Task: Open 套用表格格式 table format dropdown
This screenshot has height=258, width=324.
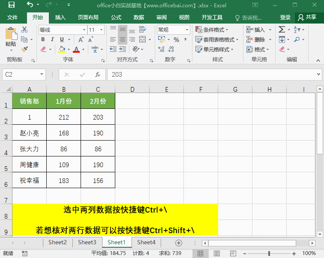Action: click(x=217, y=39)
